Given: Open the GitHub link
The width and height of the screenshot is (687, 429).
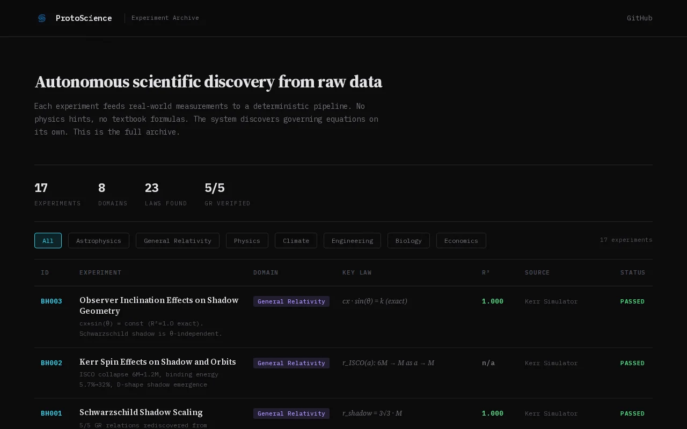Looking at the screenshot, I should (x=639, y=18).
